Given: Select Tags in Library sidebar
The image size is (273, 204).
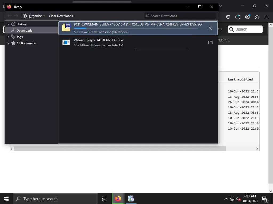Looking at the screenshot, I should click(x=17, y=37).
